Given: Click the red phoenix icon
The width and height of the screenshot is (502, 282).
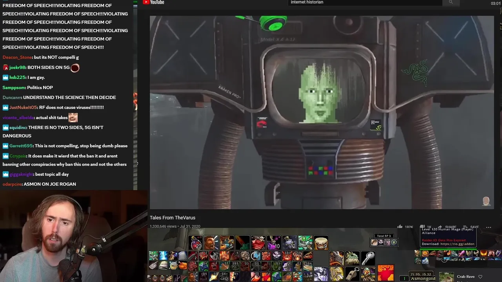Looking at the screenshot, I should 386,273.
